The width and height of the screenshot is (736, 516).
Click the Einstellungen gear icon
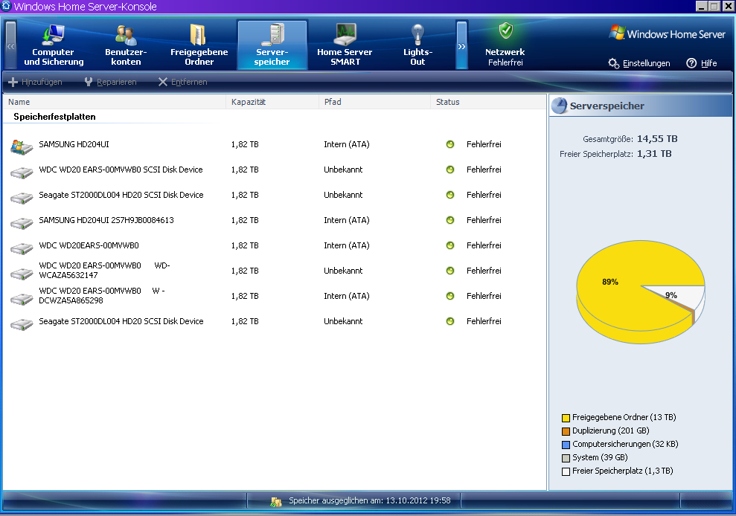point(613,63)
